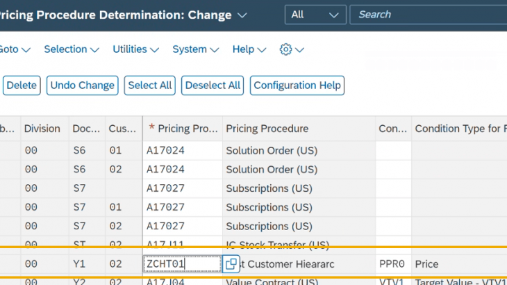Open the settings gear menu
This screenshot has width=507, height=285.
coord(292,49)
